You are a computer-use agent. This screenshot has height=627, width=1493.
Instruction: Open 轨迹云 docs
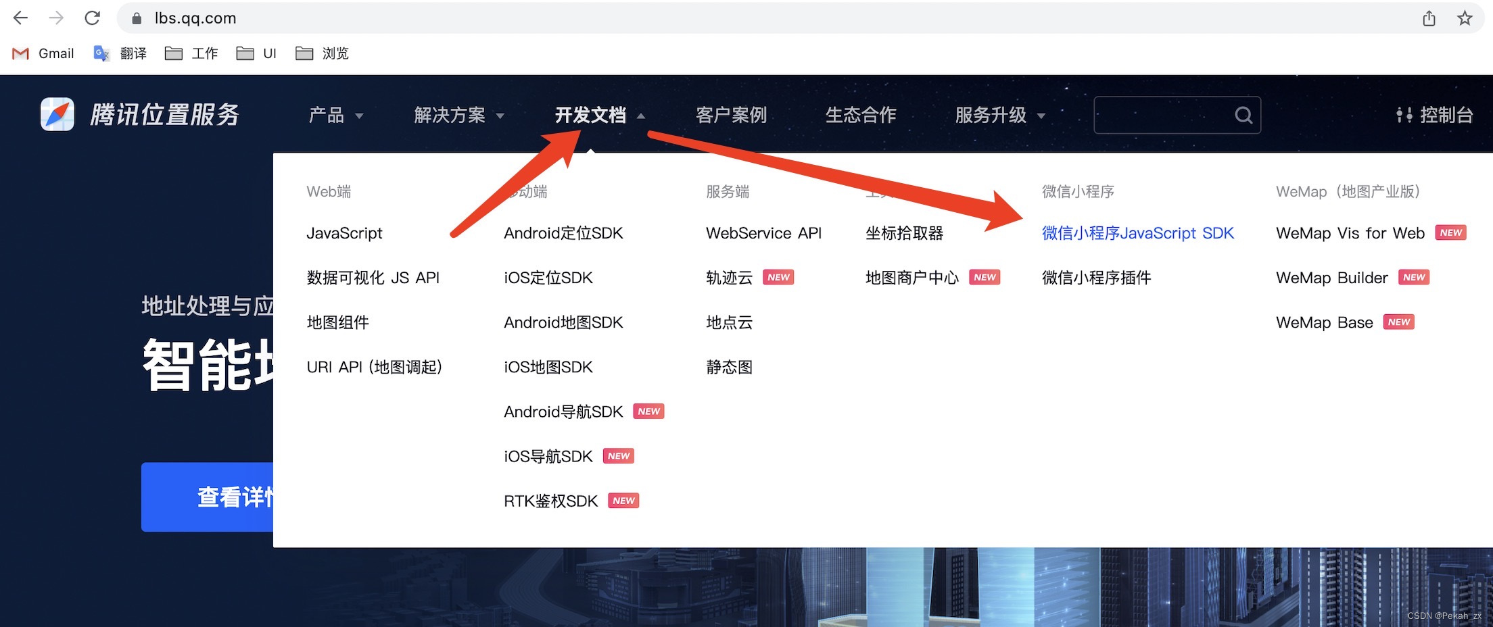[x=729, y=278]
